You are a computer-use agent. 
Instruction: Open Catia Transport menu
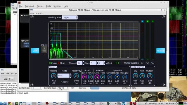click(30, 6)
